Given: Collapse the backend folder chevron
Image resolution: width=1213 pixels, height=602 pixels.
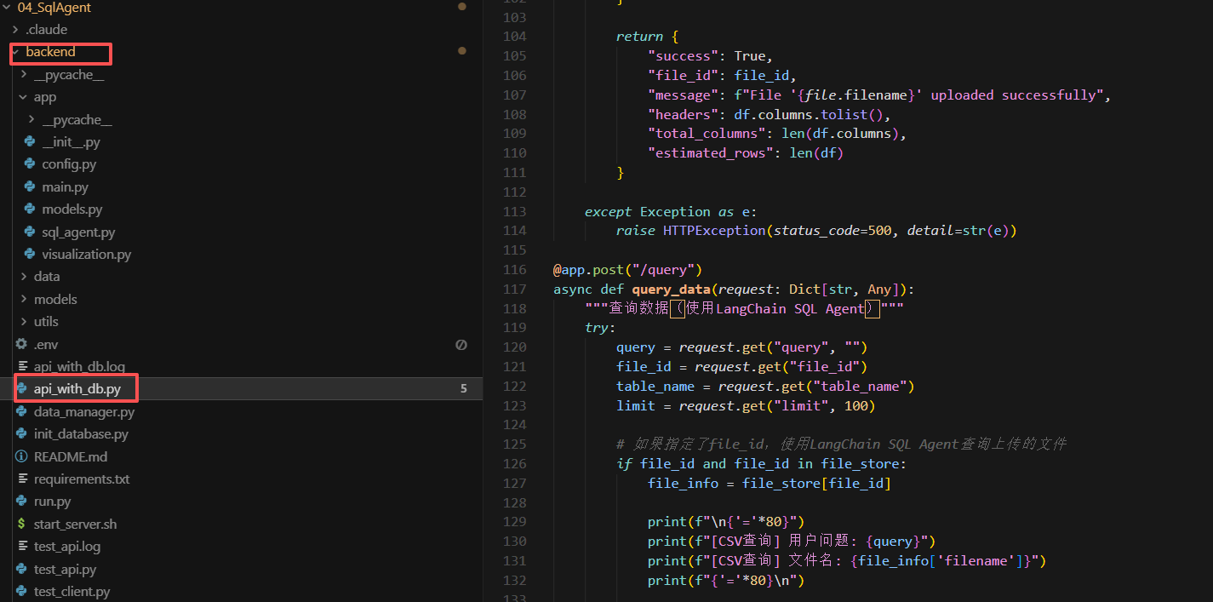Looking at the screenshot, I should tap(16, 53).
